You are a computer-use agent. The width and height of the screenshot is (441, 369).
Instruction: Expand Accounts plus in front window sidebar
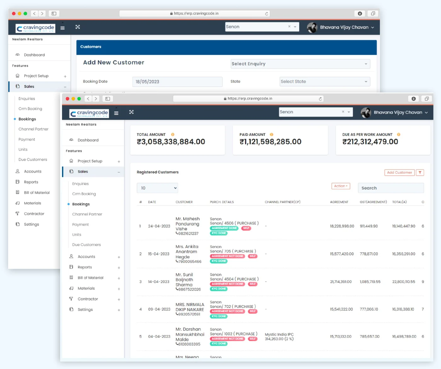pos(119,257)
